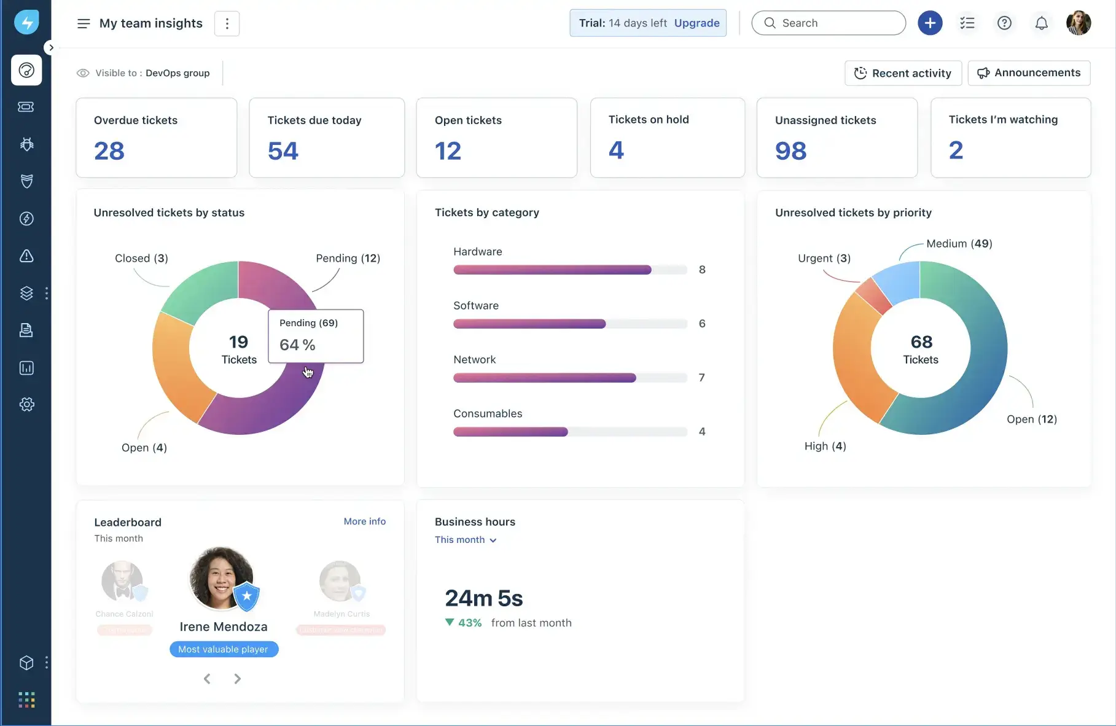Screen dimensions: 1116x726
Task: Open the app switcher grid icon
Action: tap(26, 700)
